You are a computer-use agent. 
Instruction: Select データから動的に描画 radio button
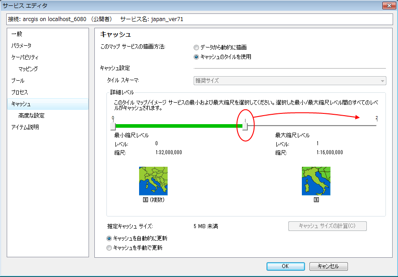tap(196, 48)
